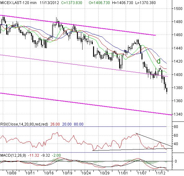Click the 10/08 date axis marker
This screenshot has width=184, height=176.
pyautogui.click(x=11, y=173)
